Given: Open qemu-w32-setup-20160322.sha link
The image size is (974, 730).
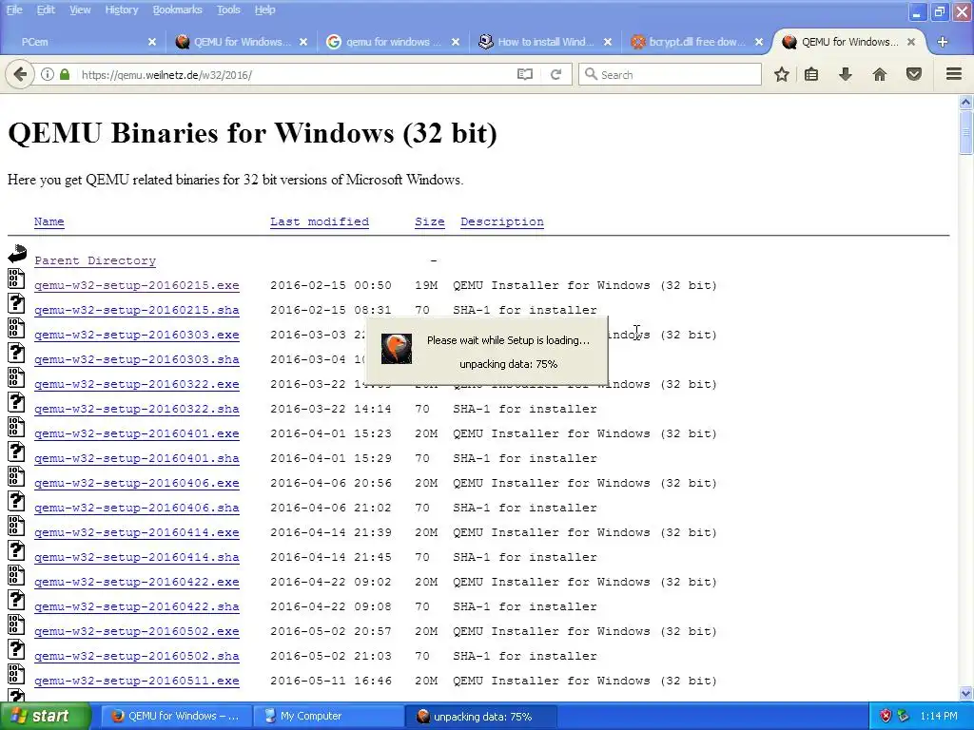Looking at the screenshot, I should pos(137,409).
